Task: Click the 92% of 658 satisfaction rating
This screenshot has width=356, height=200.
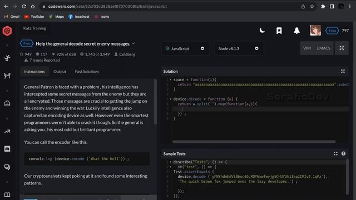Action: point(63,54)
